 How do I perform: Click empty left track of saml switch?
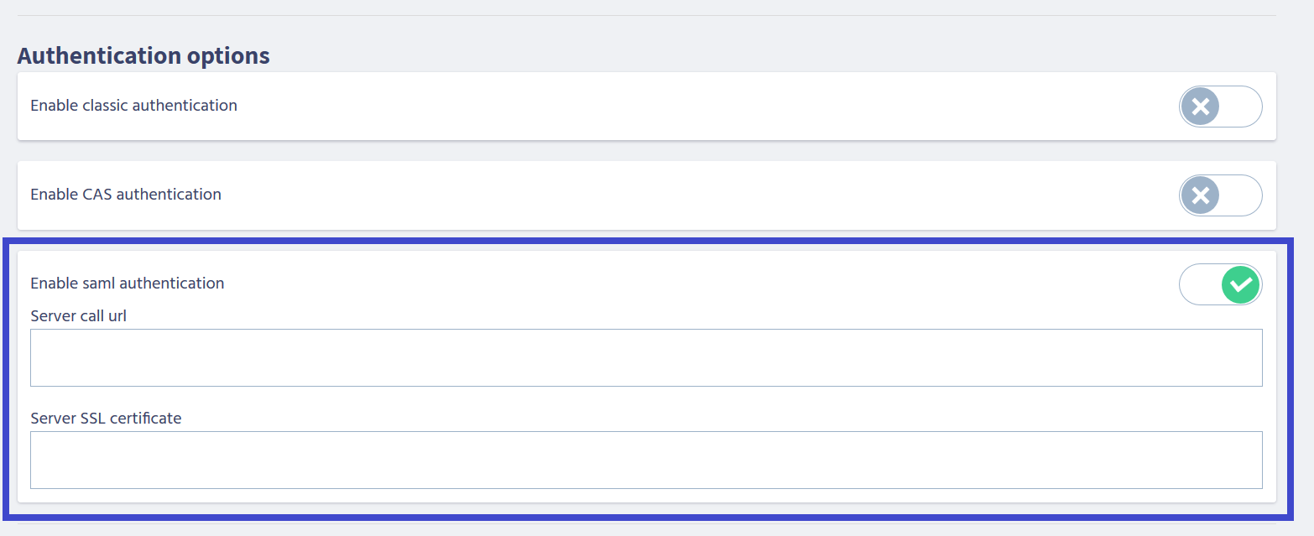click(x=1198, y=285)
